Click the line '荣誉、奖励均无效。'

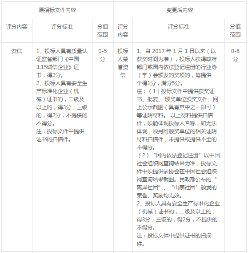coord(160,196)
